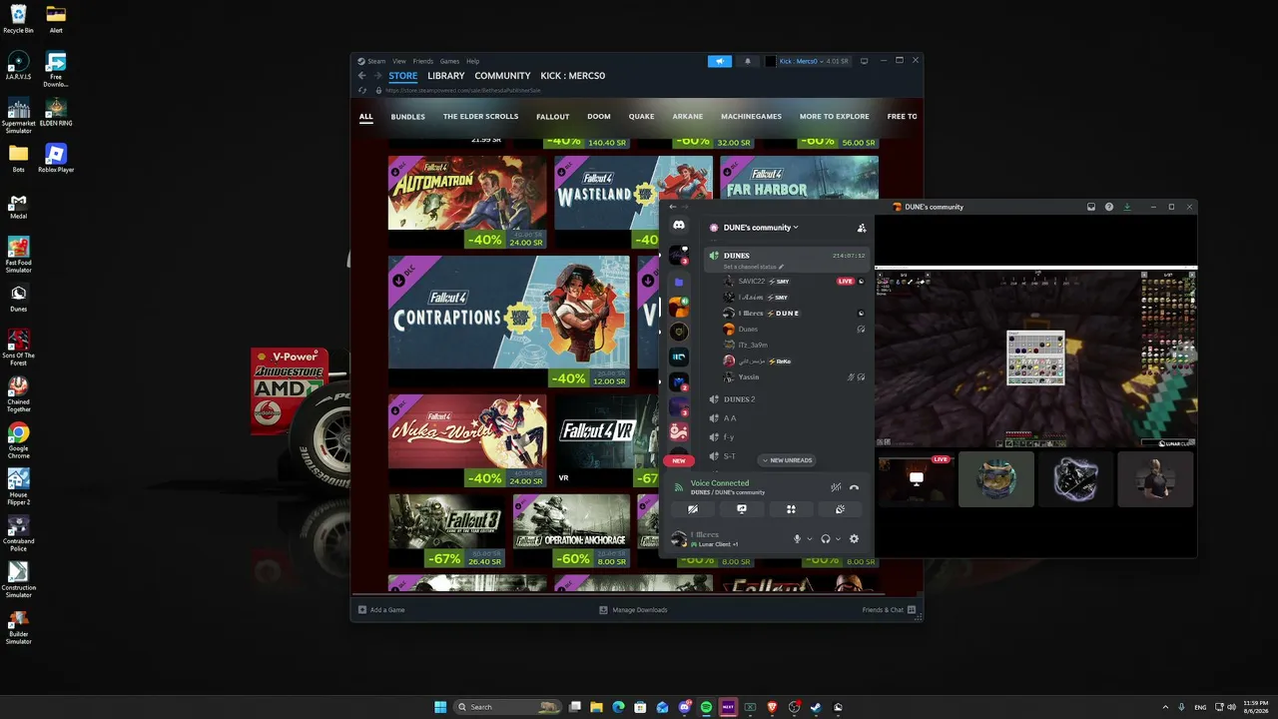Jump to NEW UNREADS in Discord channels
1278x719 pixels.
787,460
